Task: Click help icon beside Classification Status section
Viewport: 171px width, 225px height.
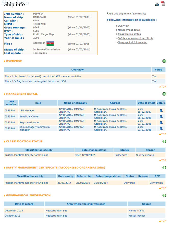Action: click(x=164, y=142)
